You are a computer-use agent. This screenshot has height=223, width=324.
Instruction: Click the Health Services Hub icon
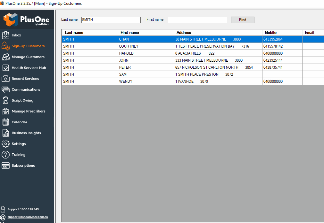(5, 67)
